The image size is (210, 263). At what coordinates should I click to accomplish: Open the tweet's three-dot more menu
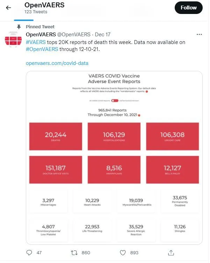tap(199, 35)
